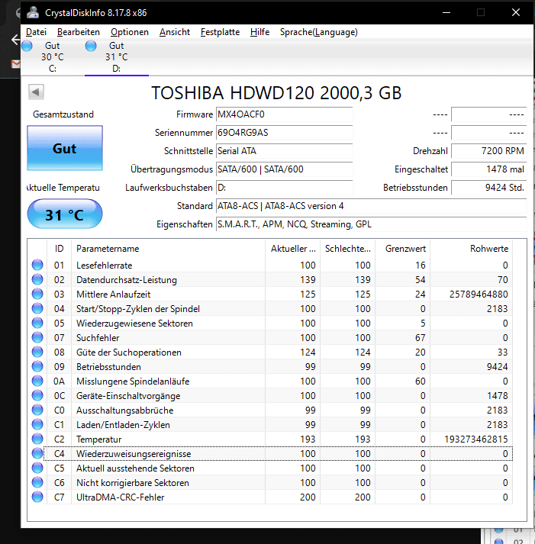Screen dimensions: 535x544
Task: Click the blue Gut health status button
Action: pyautogui.click(x=65, y=148)
